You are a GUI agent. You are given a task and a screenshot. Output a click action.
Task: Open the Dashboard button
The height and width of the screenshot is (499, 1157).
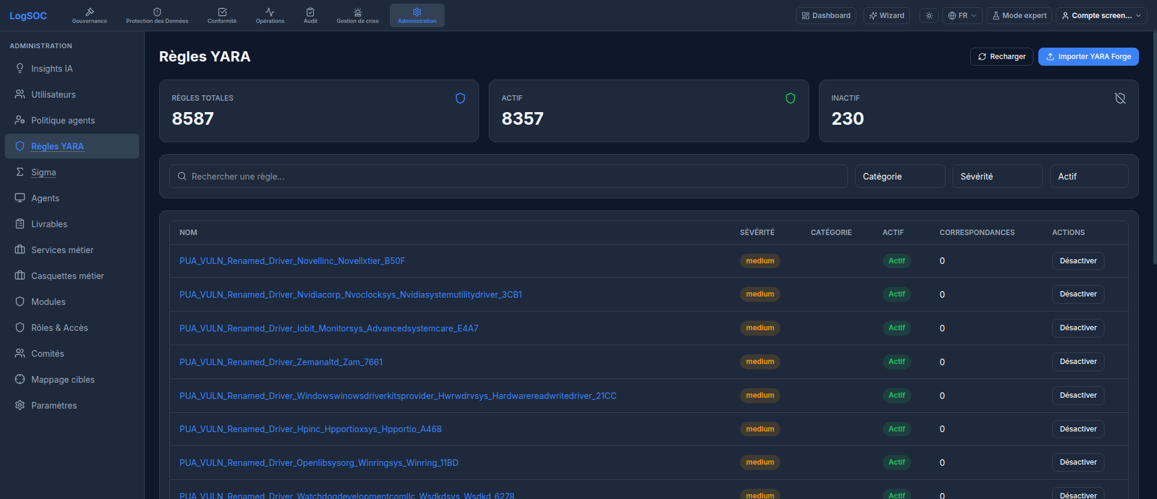[826, 16]
